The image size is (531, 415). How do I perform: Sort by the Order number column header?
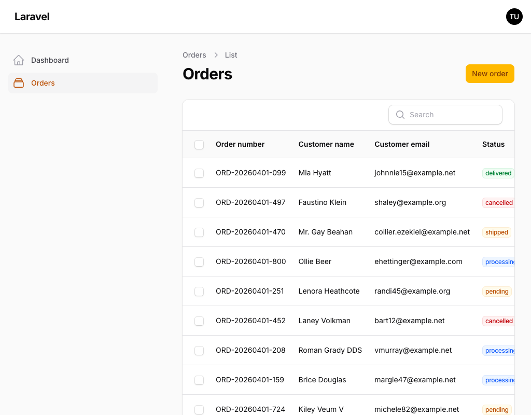pyautogui.click(x=240, y=144)
